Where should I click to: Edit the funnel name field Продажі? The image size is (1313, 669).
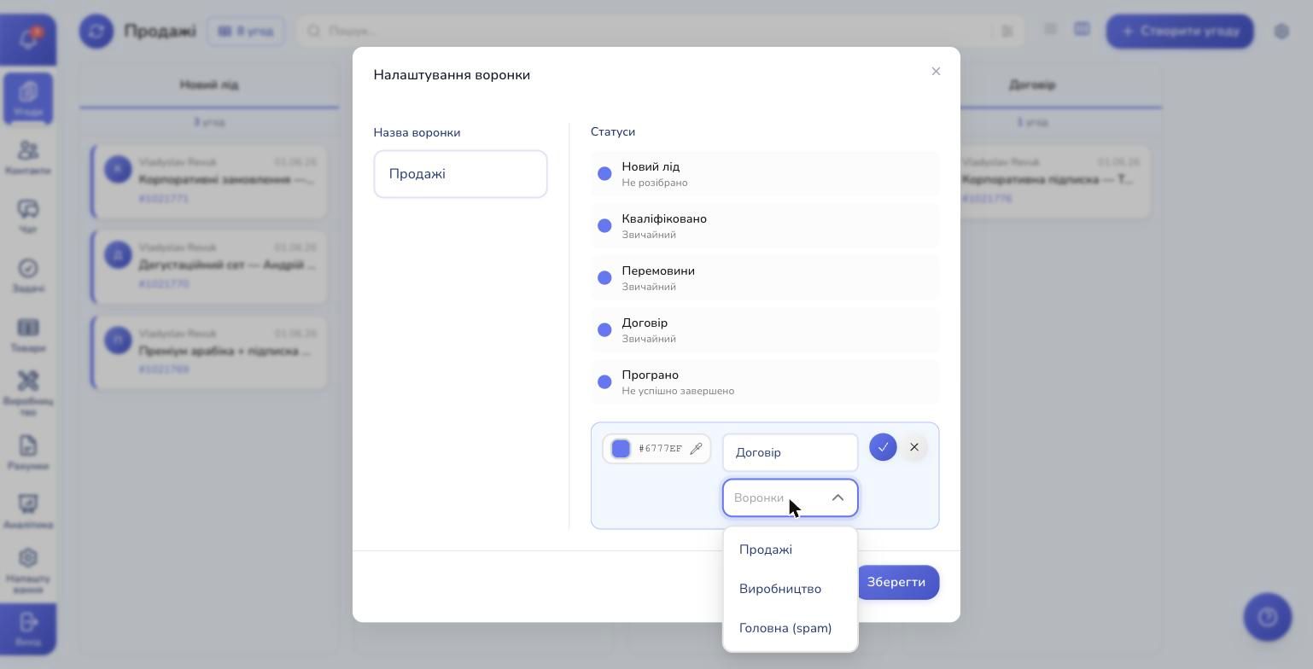460,174
